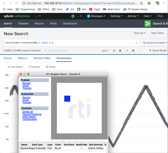
Task: Open the Messages dropdown
Action: (96, 16)
